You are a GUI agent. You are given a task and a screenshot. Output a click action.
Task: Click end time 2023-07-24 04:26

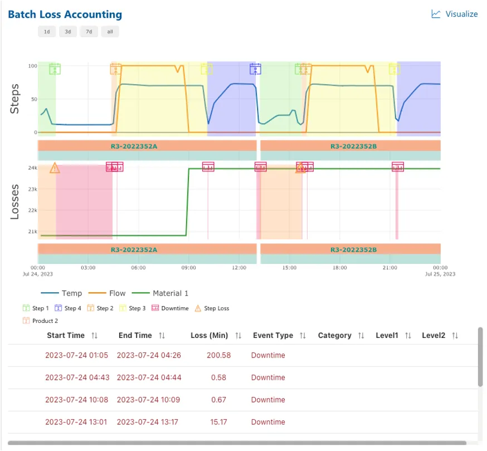click(149, 355)
